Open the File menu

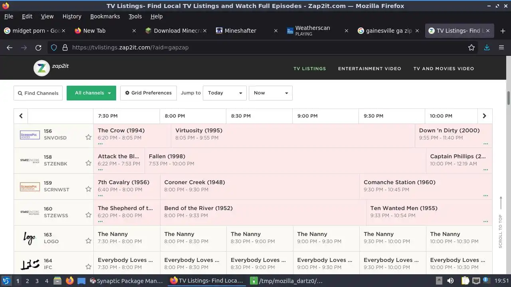[x=8, y=16]
